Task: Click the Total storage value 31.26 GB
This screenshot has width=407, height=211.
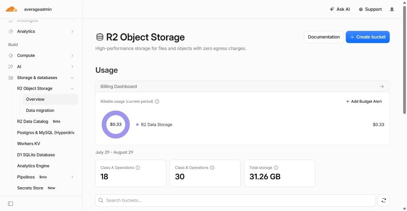Action: tap(265, 177)
